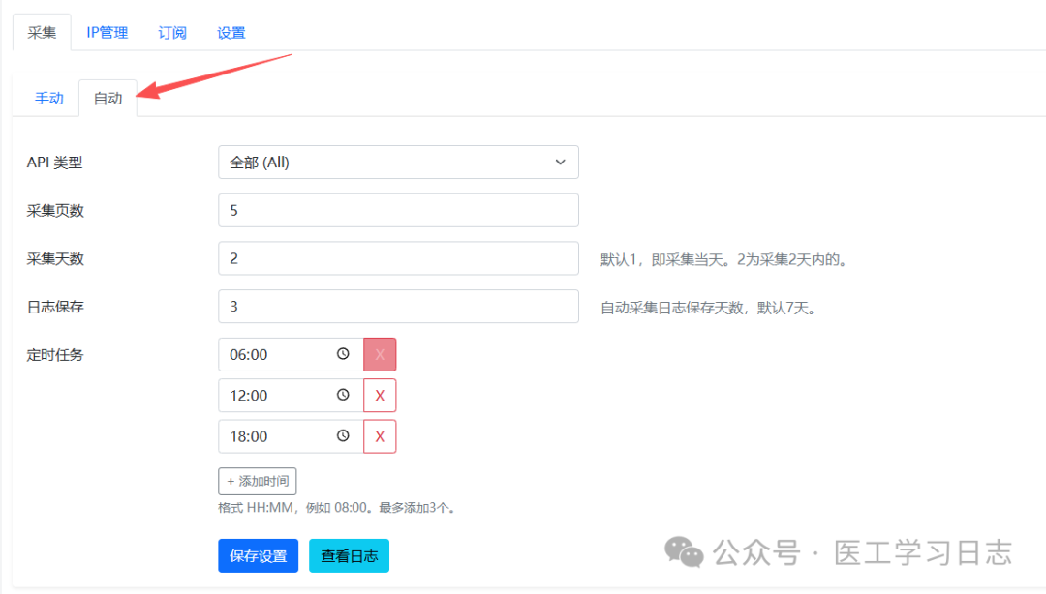Image resolution: width=1046 pixels, height=594 pixels.
Task: Click the WeChat logo in the watermark
Action: click(x=685, y=553)
